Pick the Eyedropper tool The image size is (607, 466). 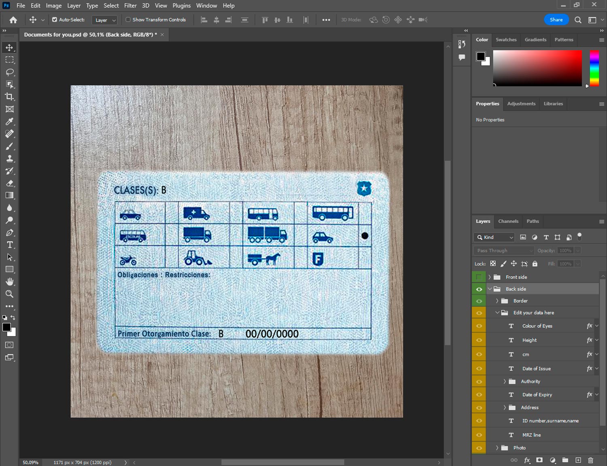(x=10, y=121)
